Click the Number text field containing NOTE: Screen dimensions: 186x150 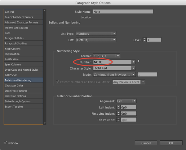112,62
